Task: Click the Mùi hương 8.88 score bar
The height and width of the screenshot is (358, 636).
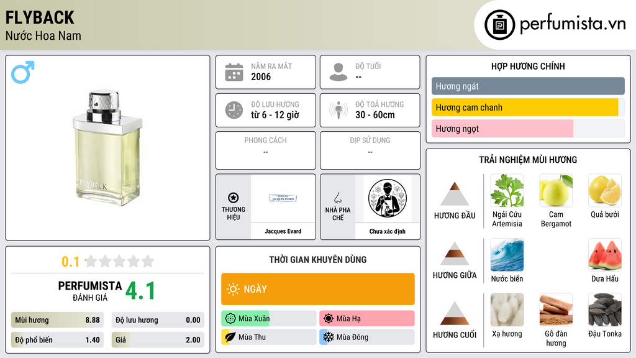Action: coord(57,320)
